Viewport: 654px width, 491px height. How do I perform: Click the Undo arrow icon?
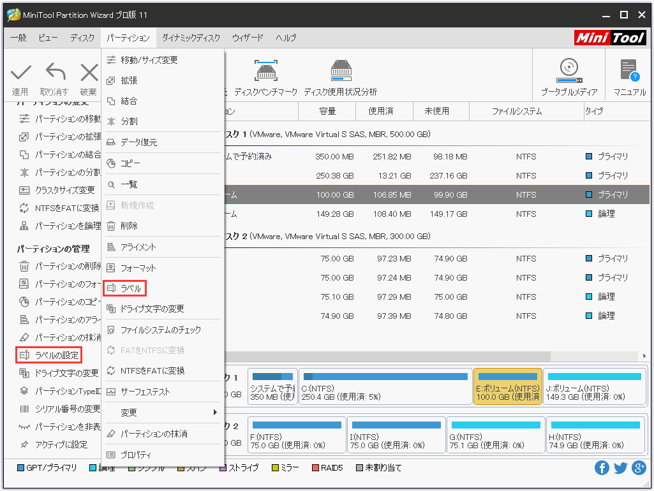[x=55, y=71]
